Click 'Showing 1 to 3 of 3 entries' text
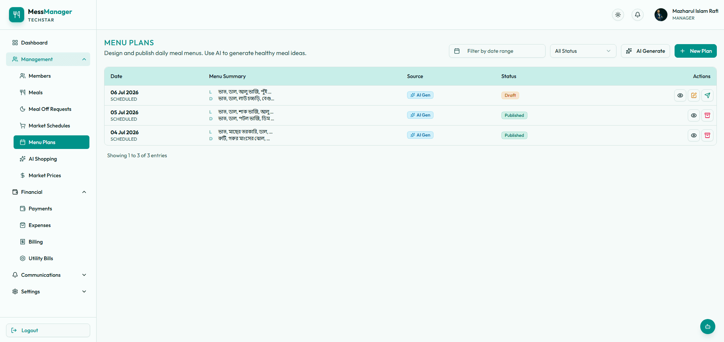 tap(137, 155)
